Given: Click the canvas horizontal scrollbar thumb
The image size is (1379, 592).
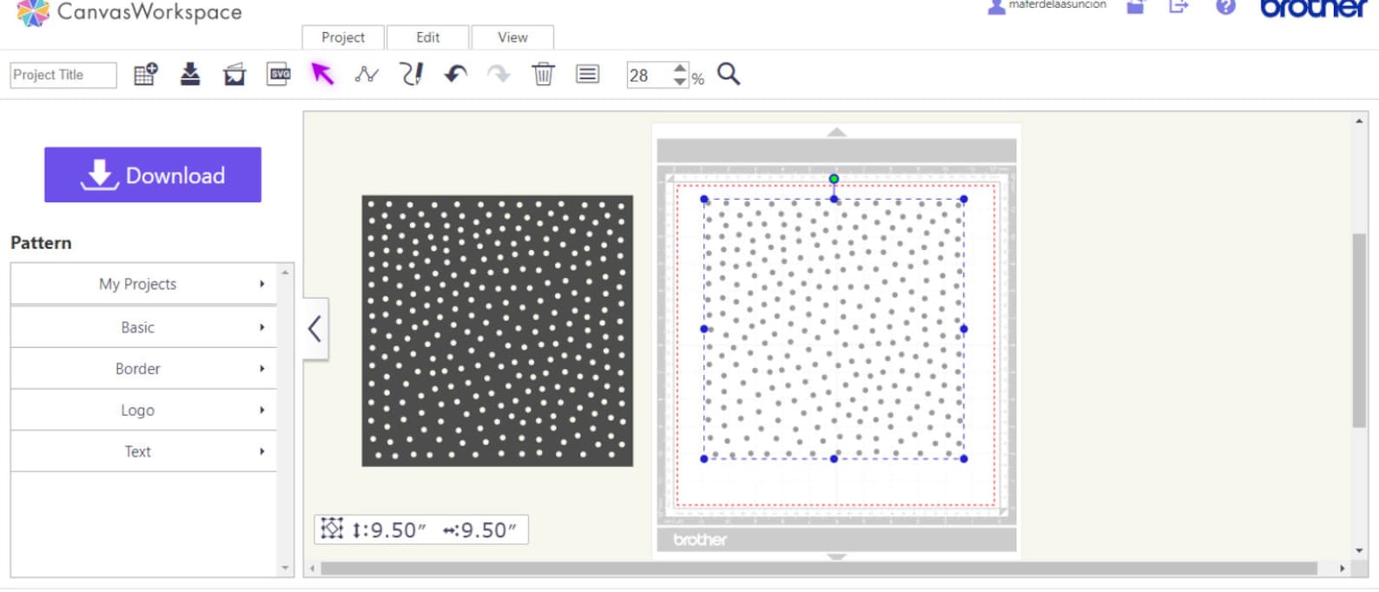Looking at the screenshot, I should click(819, 569).
